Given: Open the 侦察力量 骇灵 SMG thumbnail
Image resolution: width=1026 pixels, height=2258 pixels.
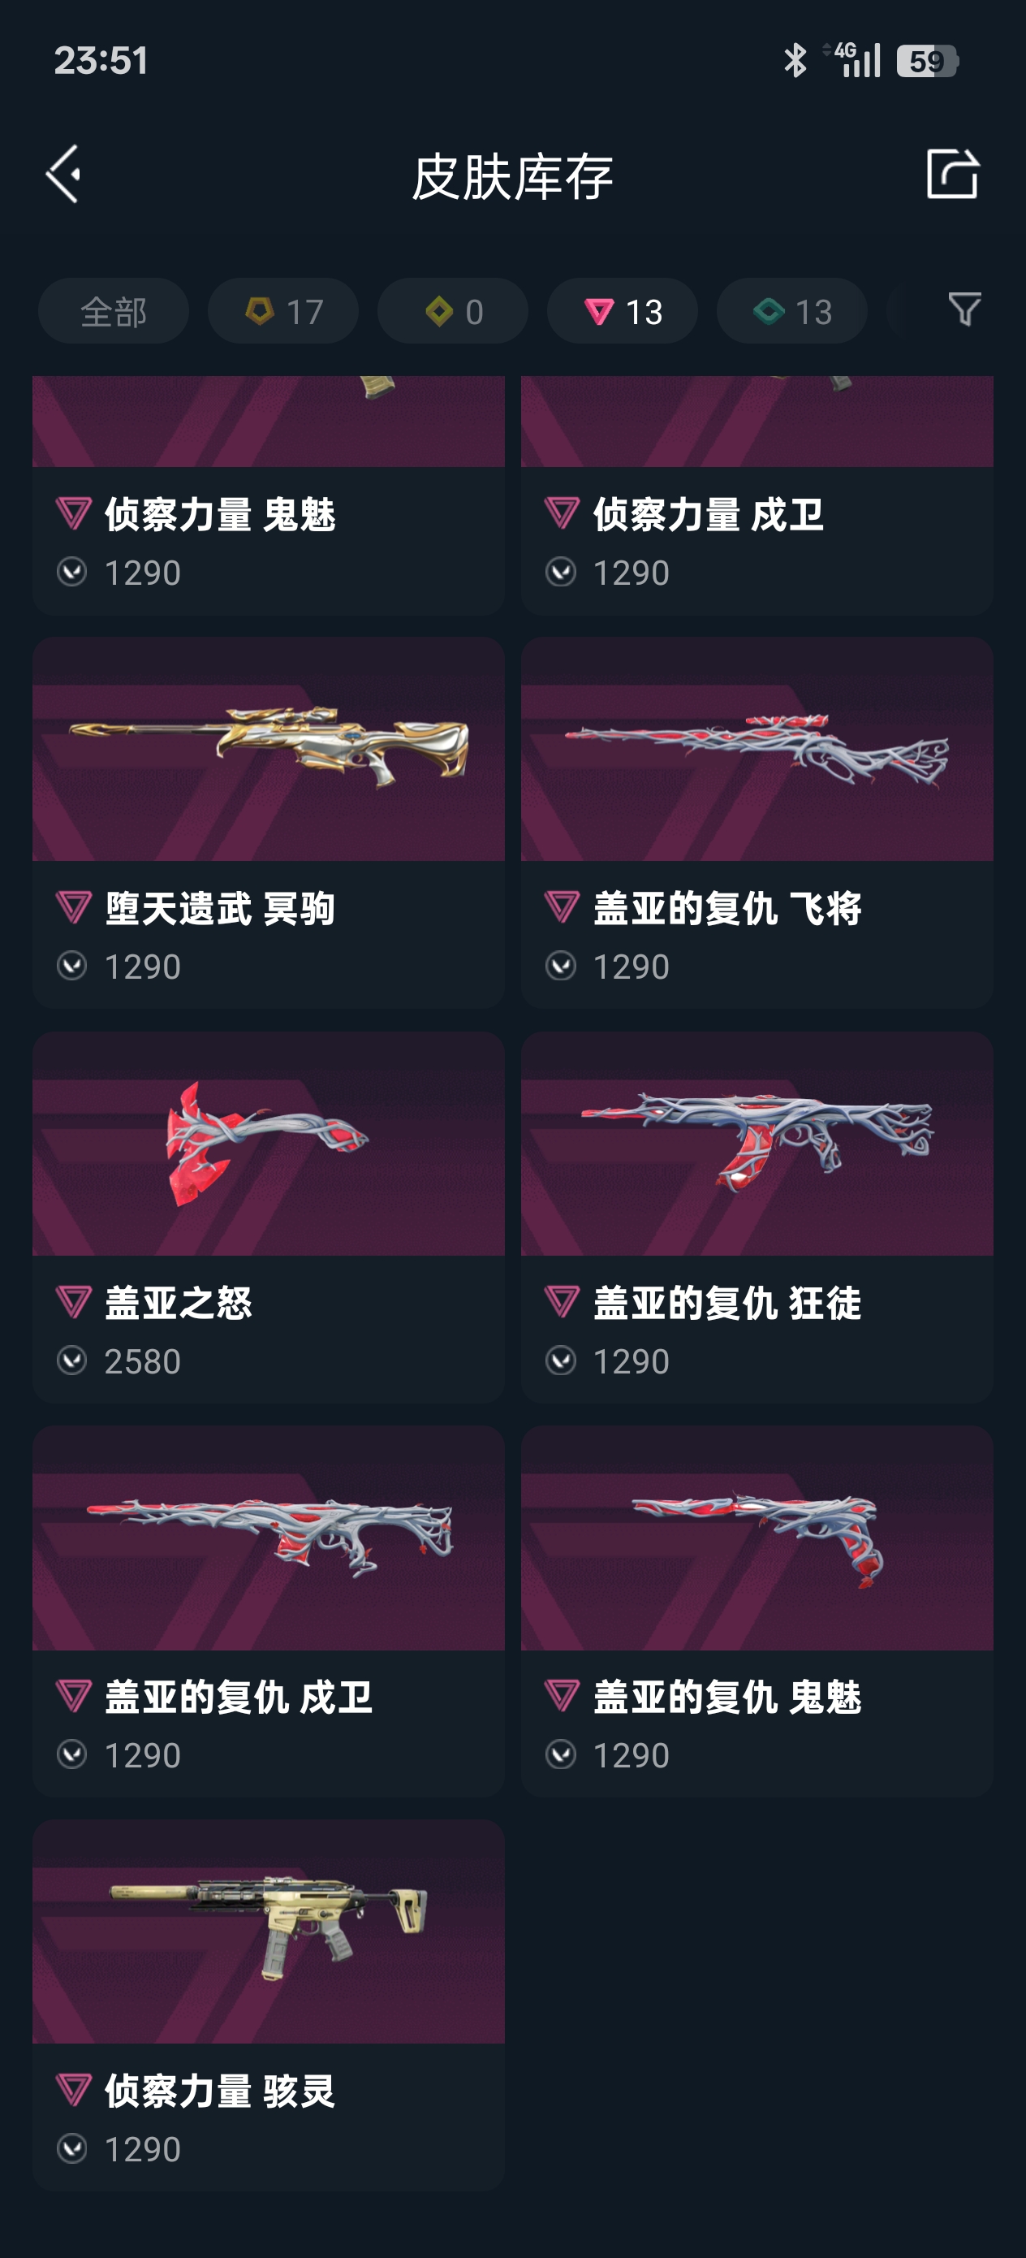Looking at the screenshot, I should coord(268,1931).
